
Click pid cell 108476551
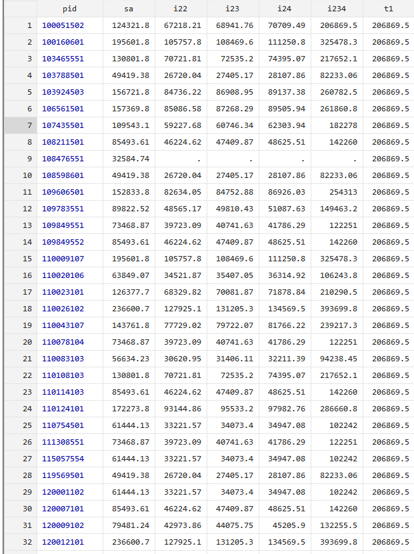pos(69,159)
